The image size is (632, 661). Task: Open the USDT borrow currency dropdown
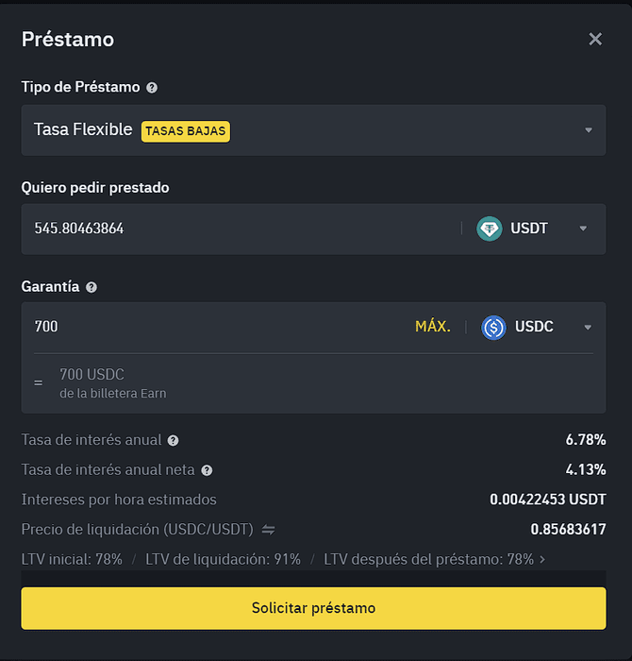[x=583, y=229]
